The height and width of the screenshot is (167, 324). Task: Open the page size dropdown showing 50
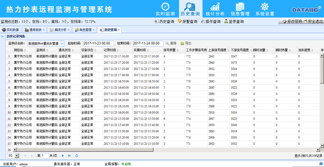[x=17, y=156]
